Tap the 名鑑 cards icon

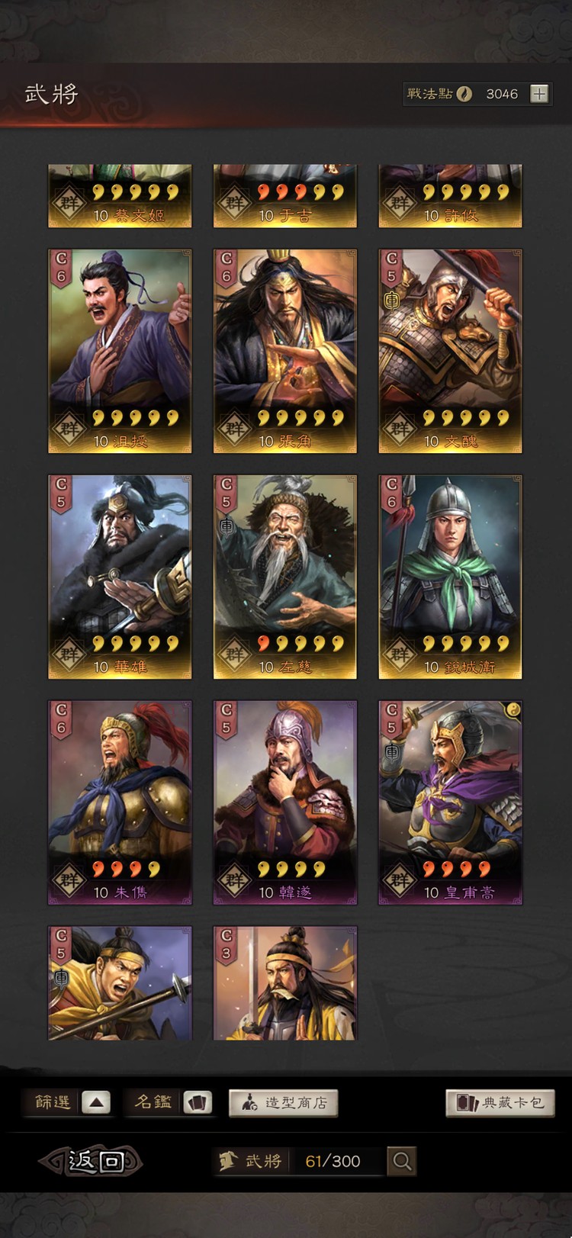[198, 1102]
